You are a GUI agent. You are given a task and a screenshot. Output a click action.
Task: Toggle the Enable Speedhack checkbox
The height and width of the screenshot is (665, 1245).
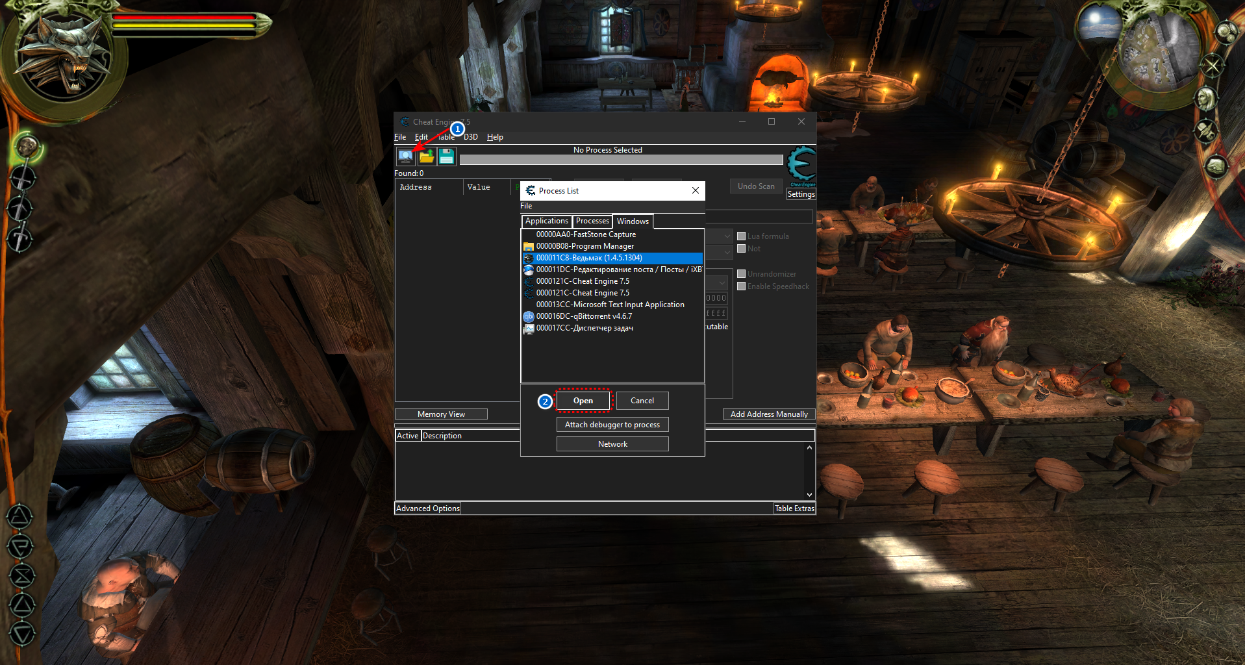[741, 286]
